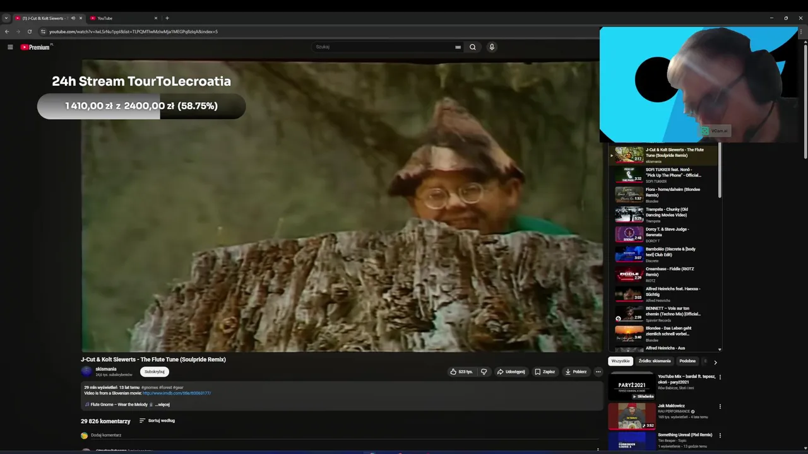808x454 pixels.
Task: Select the Wszystkie filter chip
Action: [621, 361]
